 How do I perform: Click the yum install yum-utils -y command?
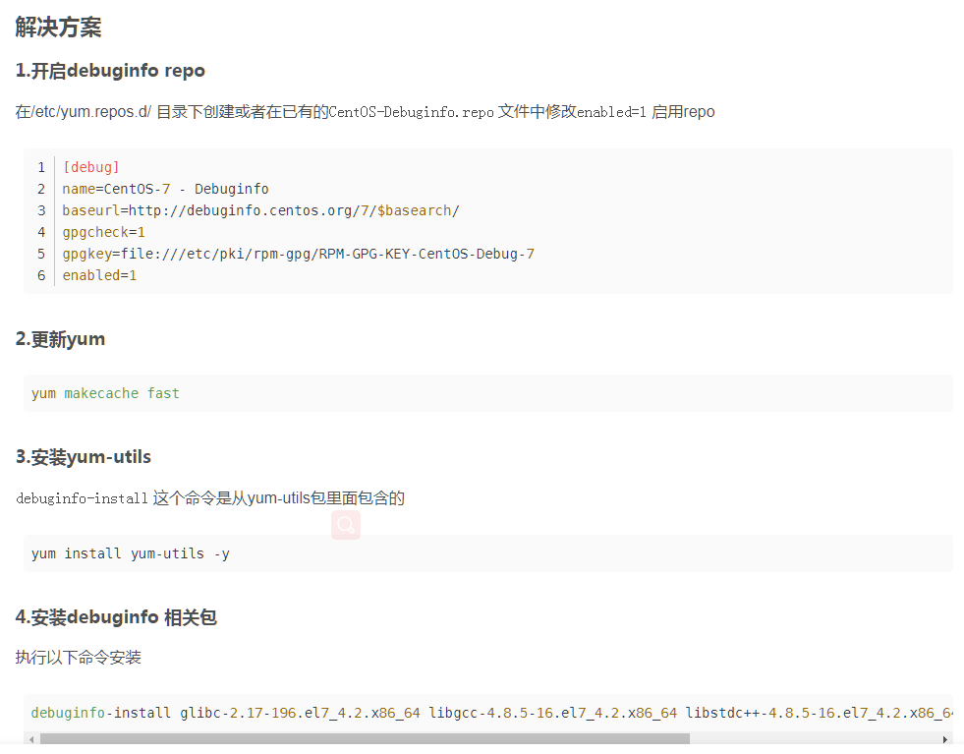[x=131, y=552]
